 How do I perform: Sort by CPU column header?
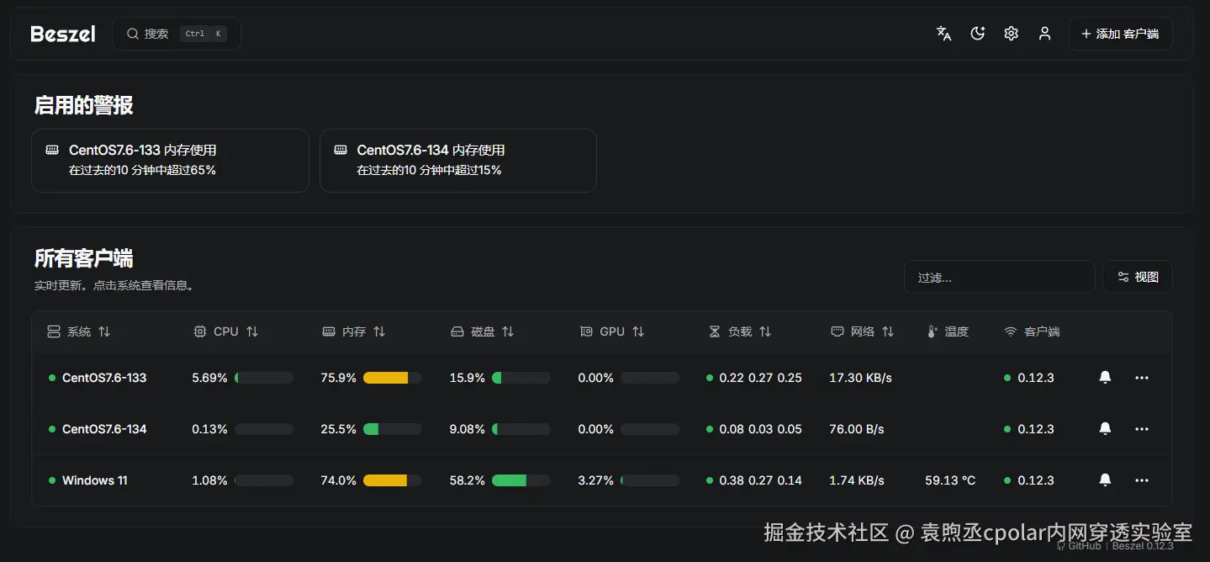[x=225, y=331]
